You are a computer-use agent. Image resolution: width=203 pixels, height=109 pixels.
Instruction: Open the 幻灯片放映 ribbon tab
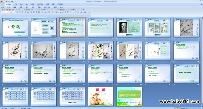pyautogui.click(x=40, y=4)
